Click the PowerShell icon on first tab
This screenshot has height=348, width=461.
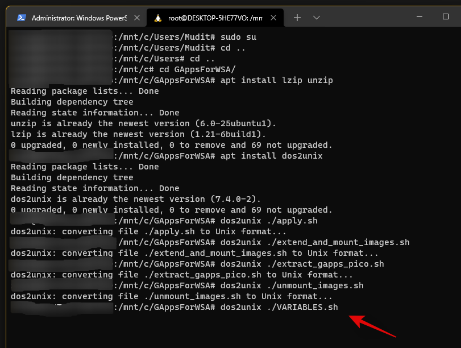point(21,18)
